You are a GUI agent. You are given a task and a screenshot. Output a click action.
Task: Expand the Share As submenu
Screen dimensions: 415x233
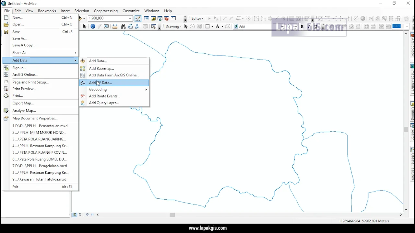pos(40,53)
